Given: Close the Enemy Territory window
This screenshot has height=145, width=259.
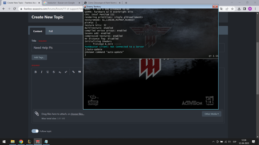Looking at the screenshot, I should [x=215, y=6].
